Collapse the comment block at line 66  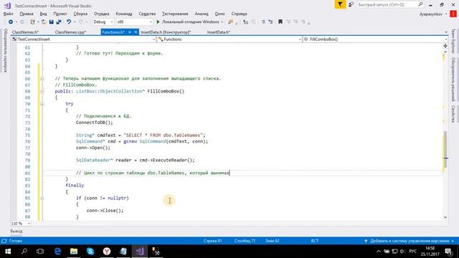point(42,79)
